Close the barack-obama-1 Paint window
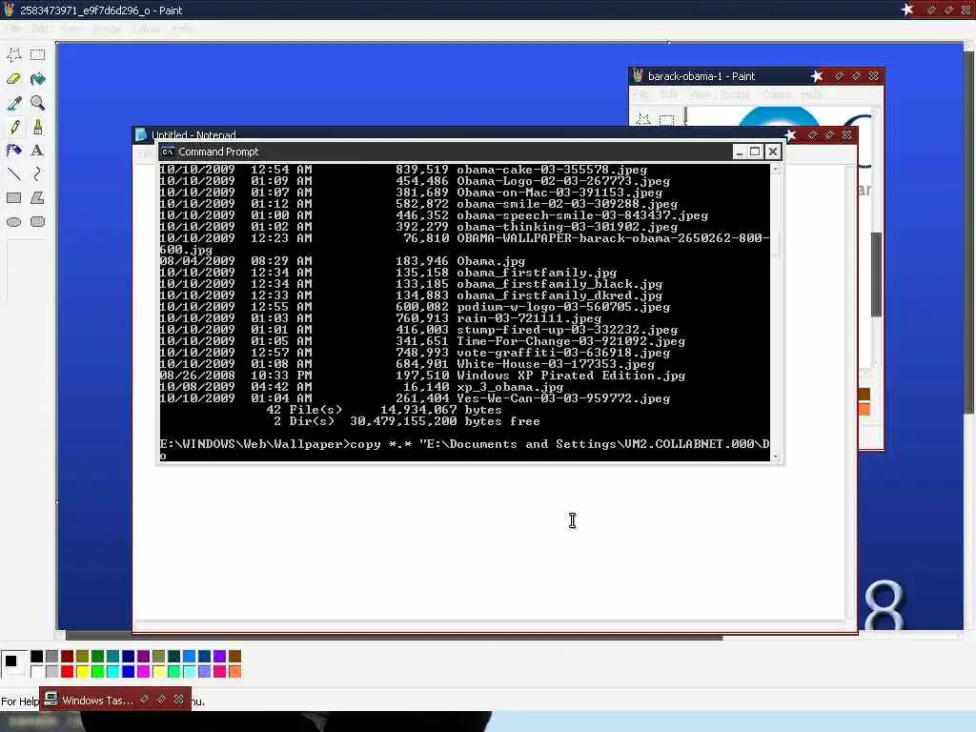This screenshot has height=732, width=976. (873, 76)
